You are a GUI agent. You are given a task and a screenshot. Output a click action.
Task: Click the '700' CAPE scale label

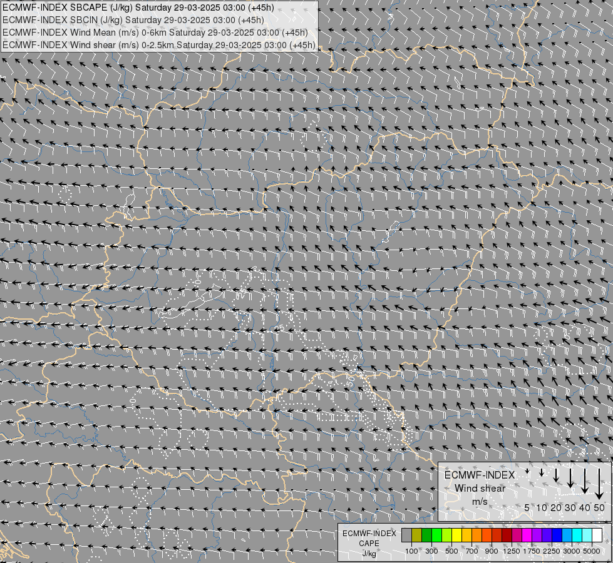(472, 551)
